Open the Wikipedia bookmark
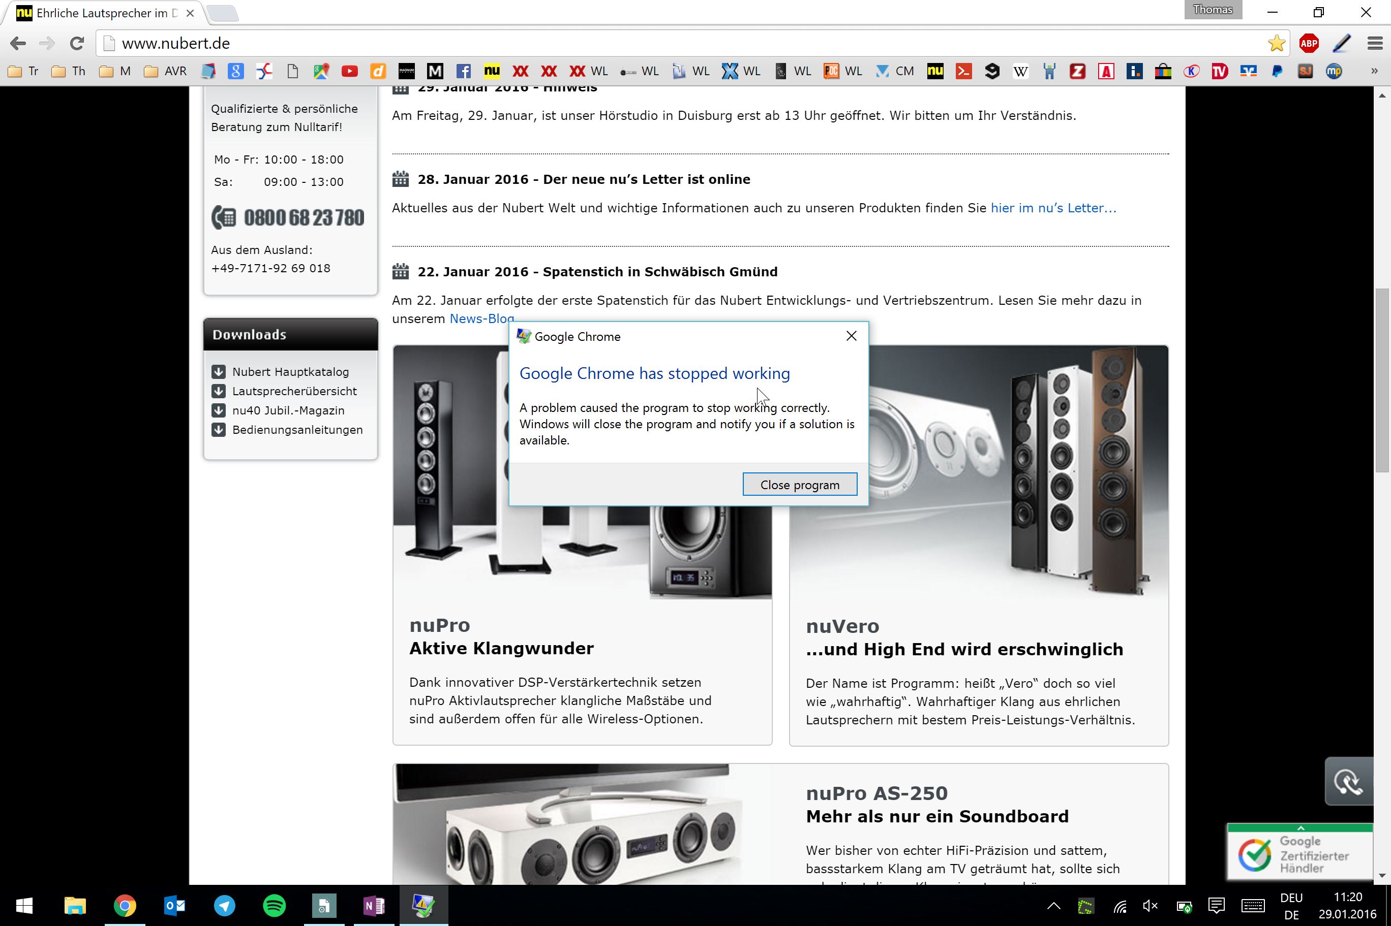 click(1020, 72)
